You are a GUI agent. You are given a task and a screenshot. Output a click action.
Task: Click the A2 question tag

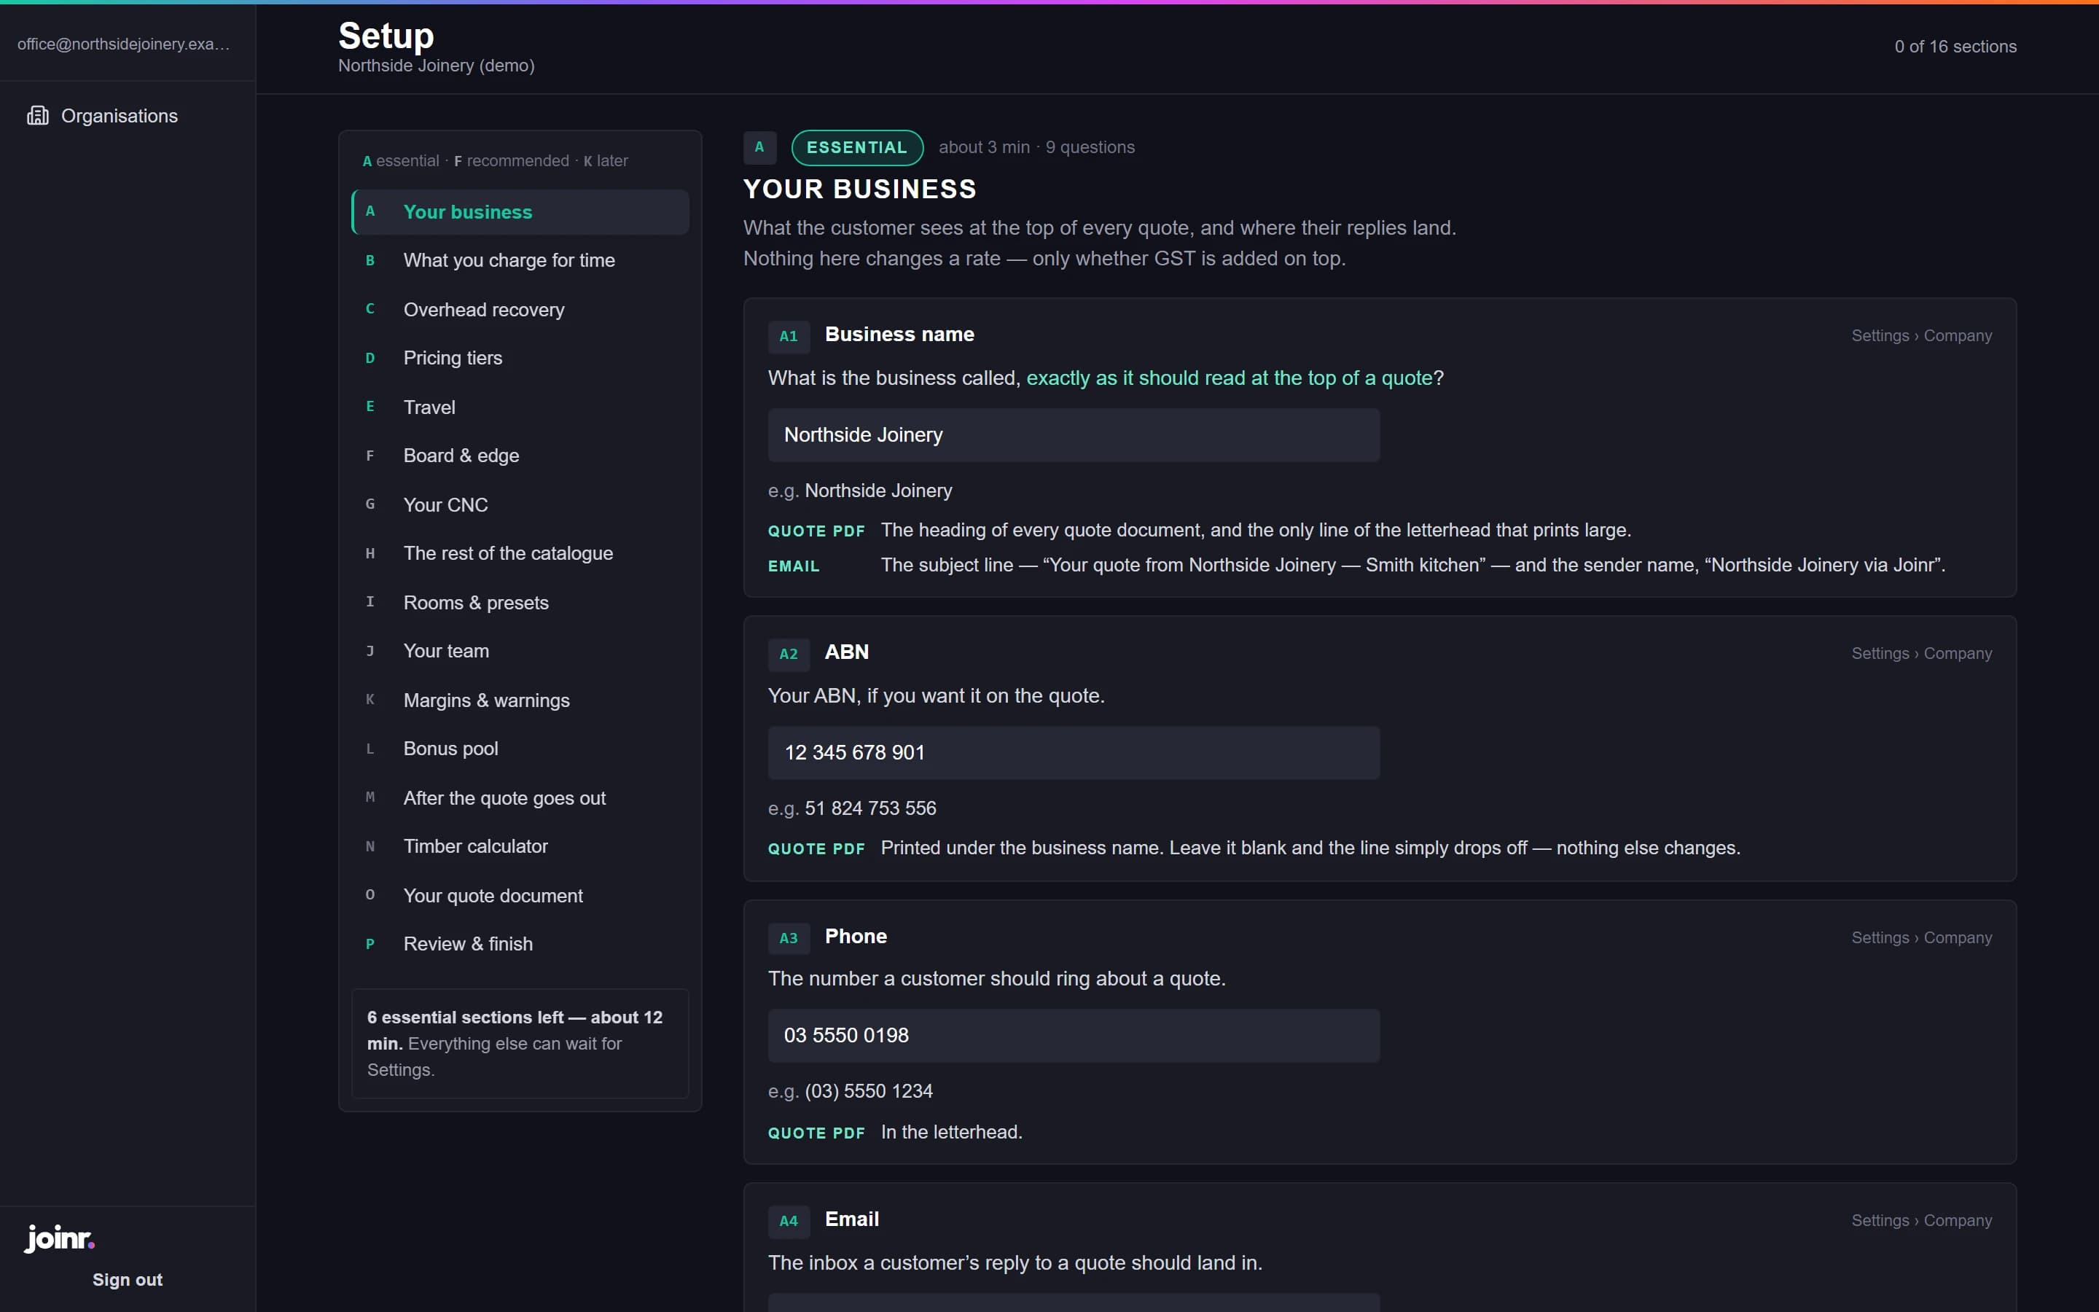(789, 653)
